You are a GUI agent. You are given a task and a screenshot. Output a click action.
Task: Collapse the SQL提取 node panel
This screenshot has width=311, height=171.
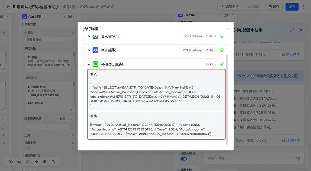(x=64, y=17)
